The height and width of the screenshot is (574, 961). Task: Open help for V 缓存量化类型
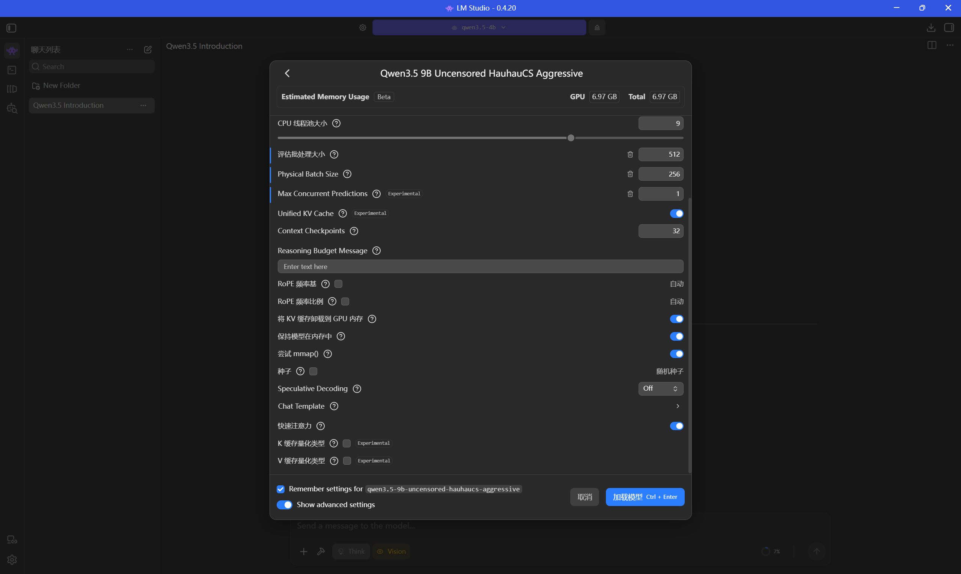[334, 461]
